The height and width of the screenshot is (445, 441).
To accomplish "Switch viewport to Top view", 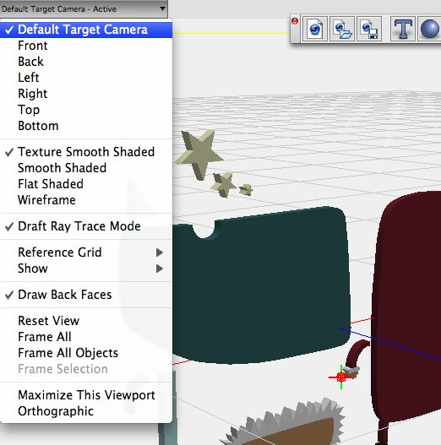I will tap(86, 110).
